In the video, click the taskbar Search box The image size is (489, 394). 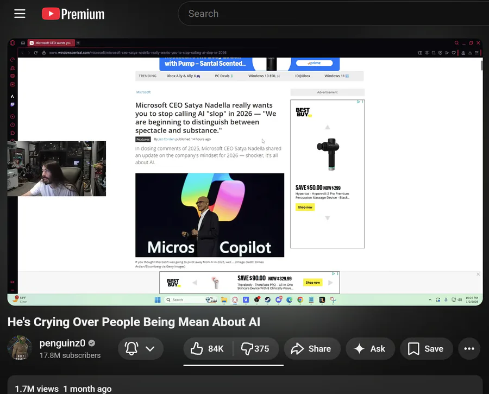pyautogui.click(x=191, y=300)
